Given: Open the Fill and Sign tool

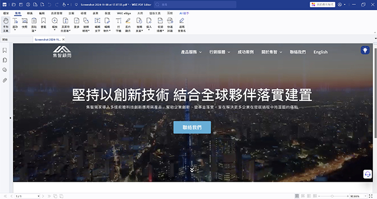Looking at the screenshot, I should pos(182,25).
